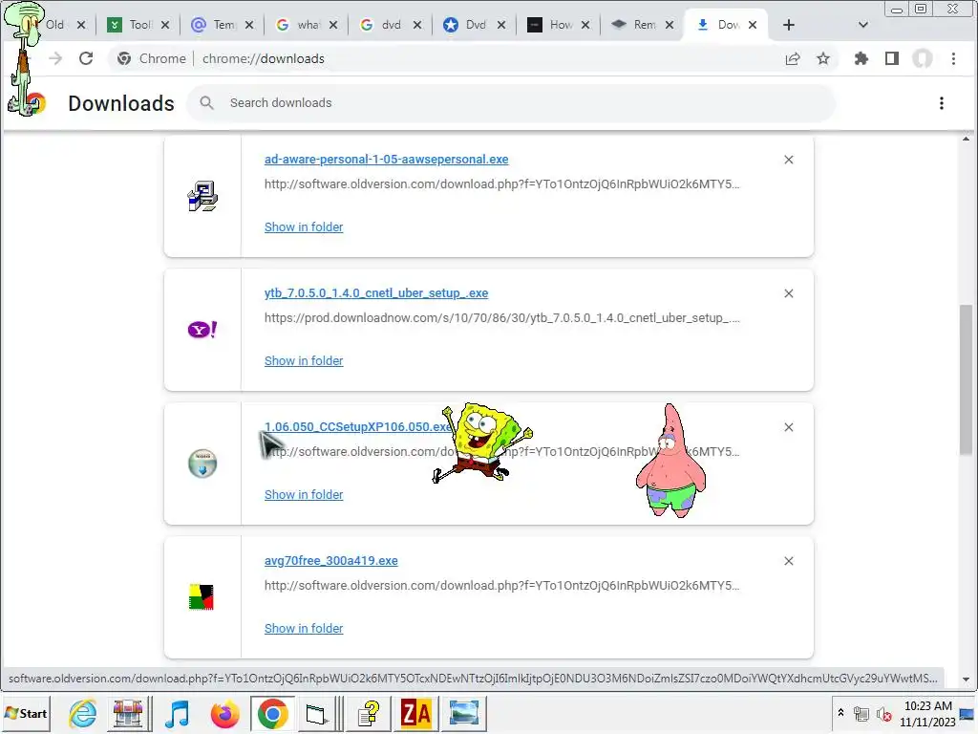The width and height of the screenshot is (978, 734).
Task: Remove ytb_7.0.5.0 download from list
Action: [788, 293]
